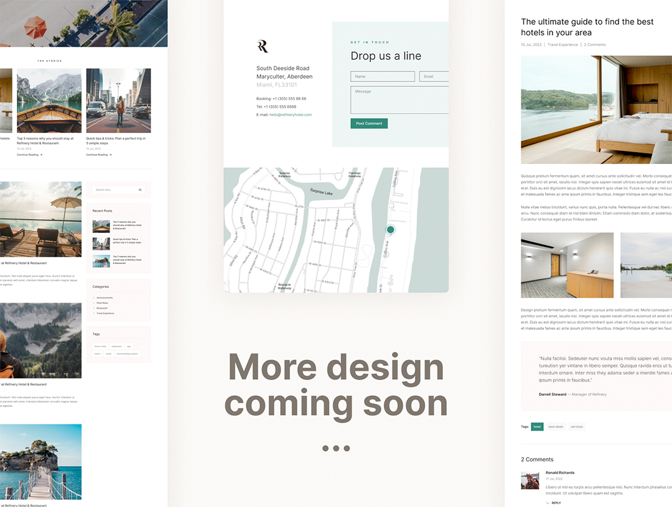Image resolution: width=672 pixels, height=507 pixels.
Task: Click the Post Comment button
Action: point(369,124)
